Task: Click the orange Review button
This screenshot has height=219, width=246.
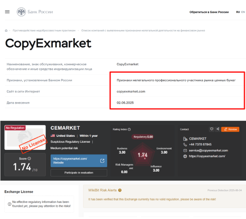Action: pos(230,129)
